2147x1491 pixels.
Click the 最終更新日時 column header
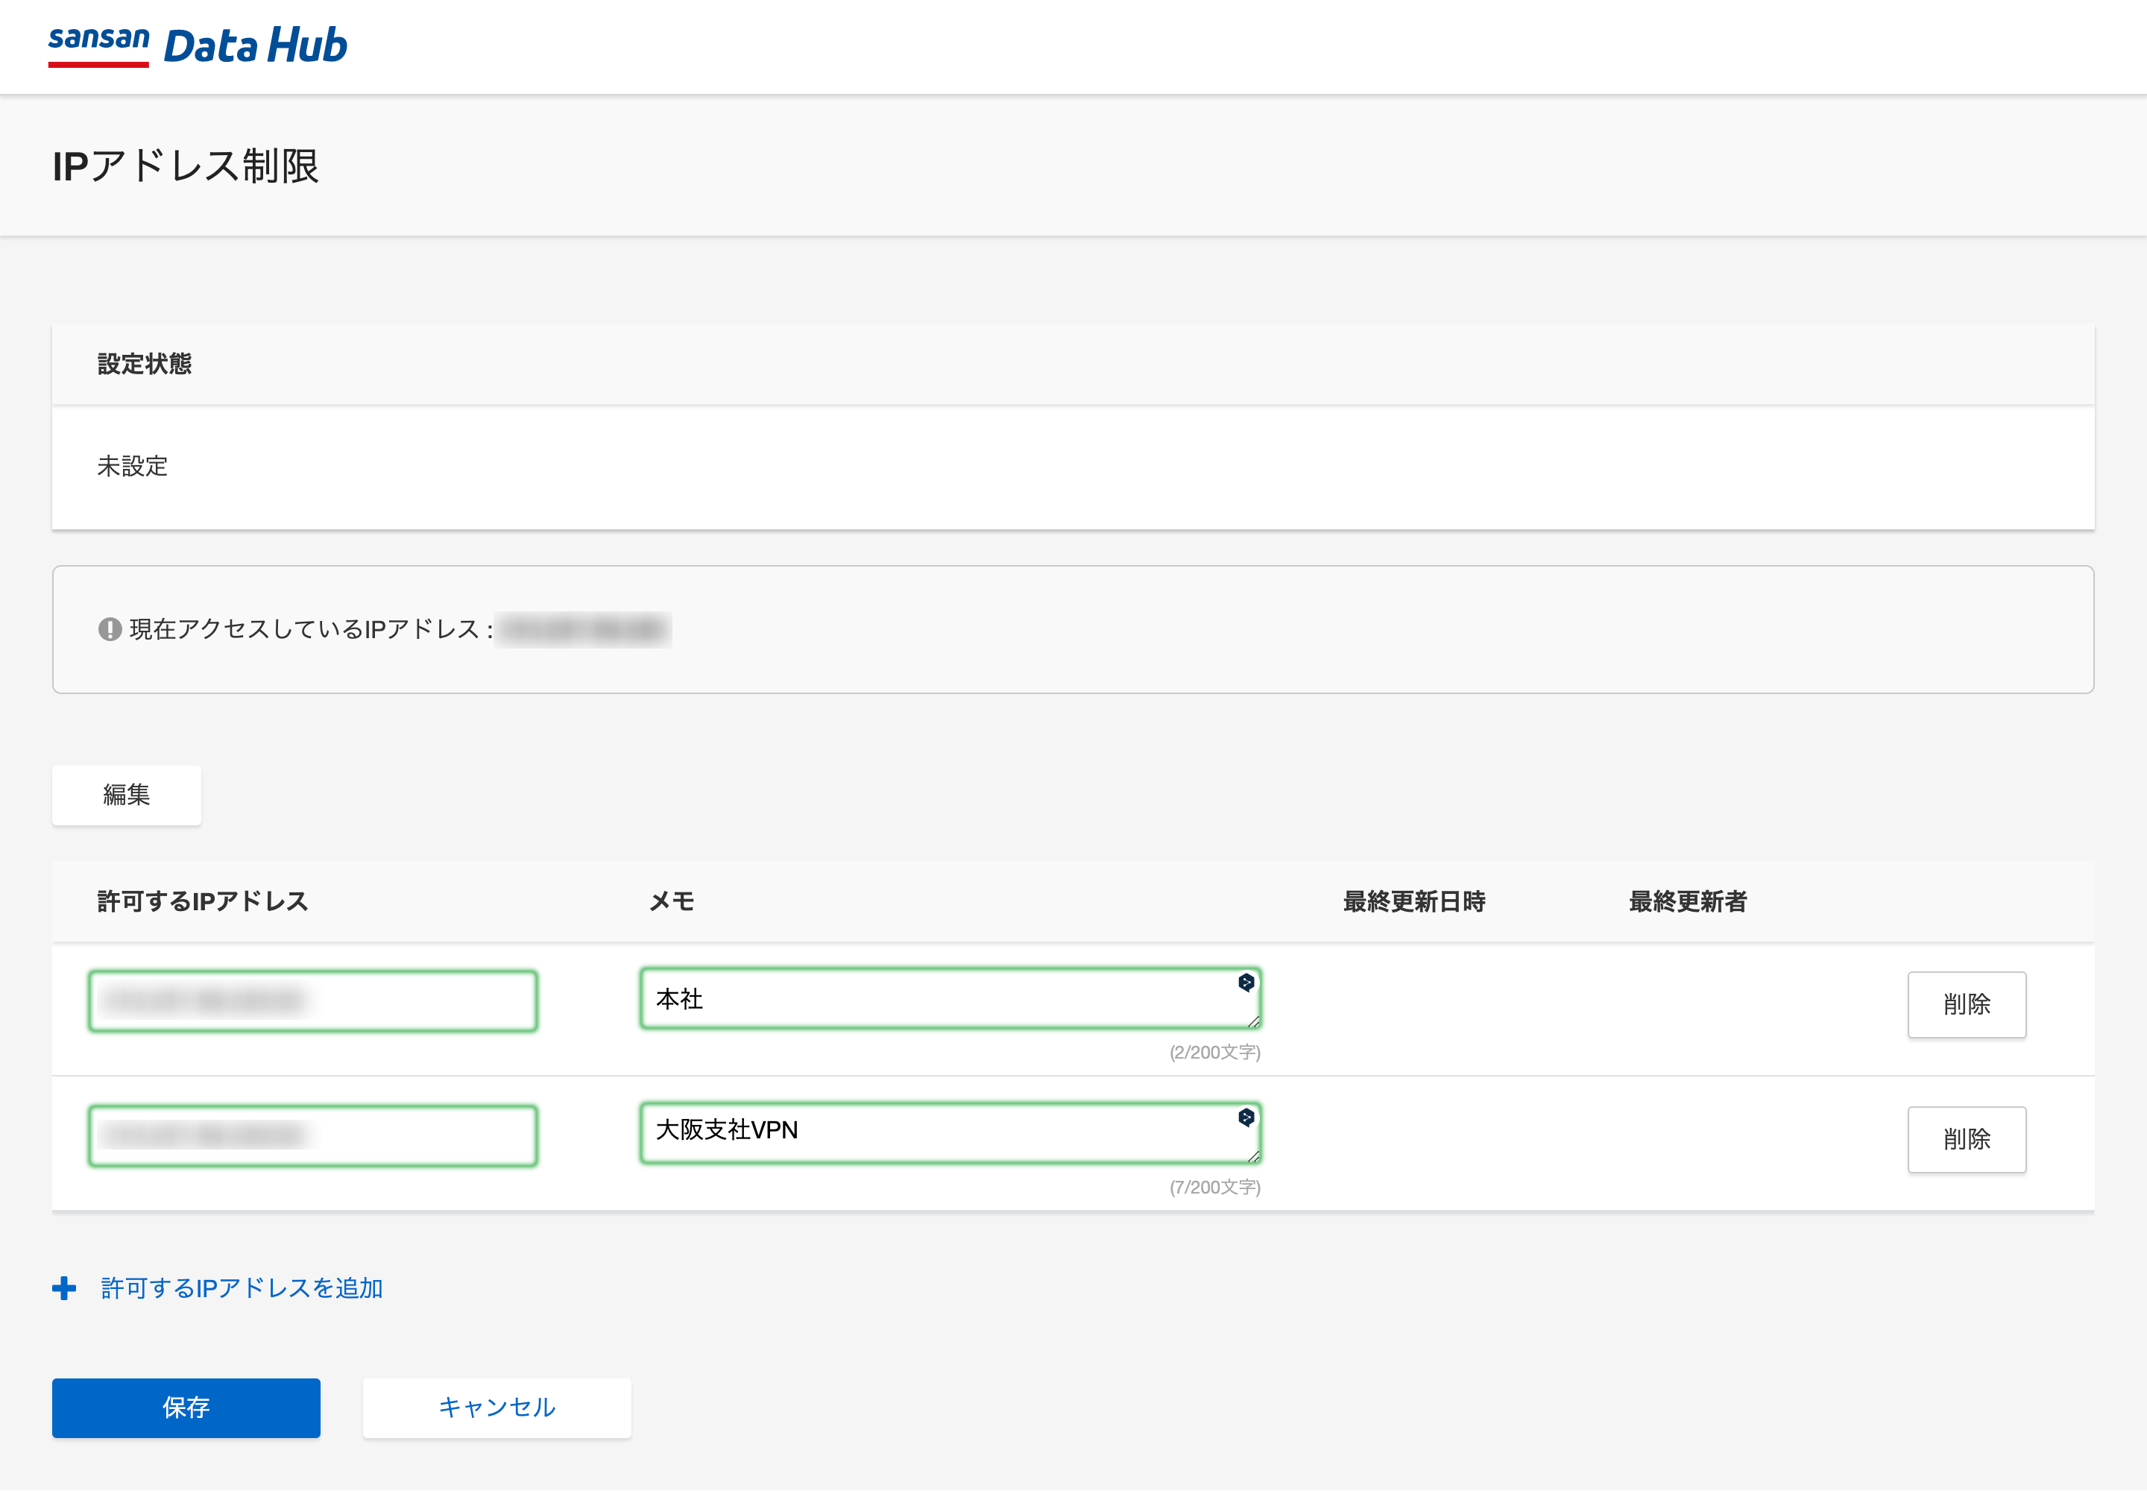(x=1413, y=901)
